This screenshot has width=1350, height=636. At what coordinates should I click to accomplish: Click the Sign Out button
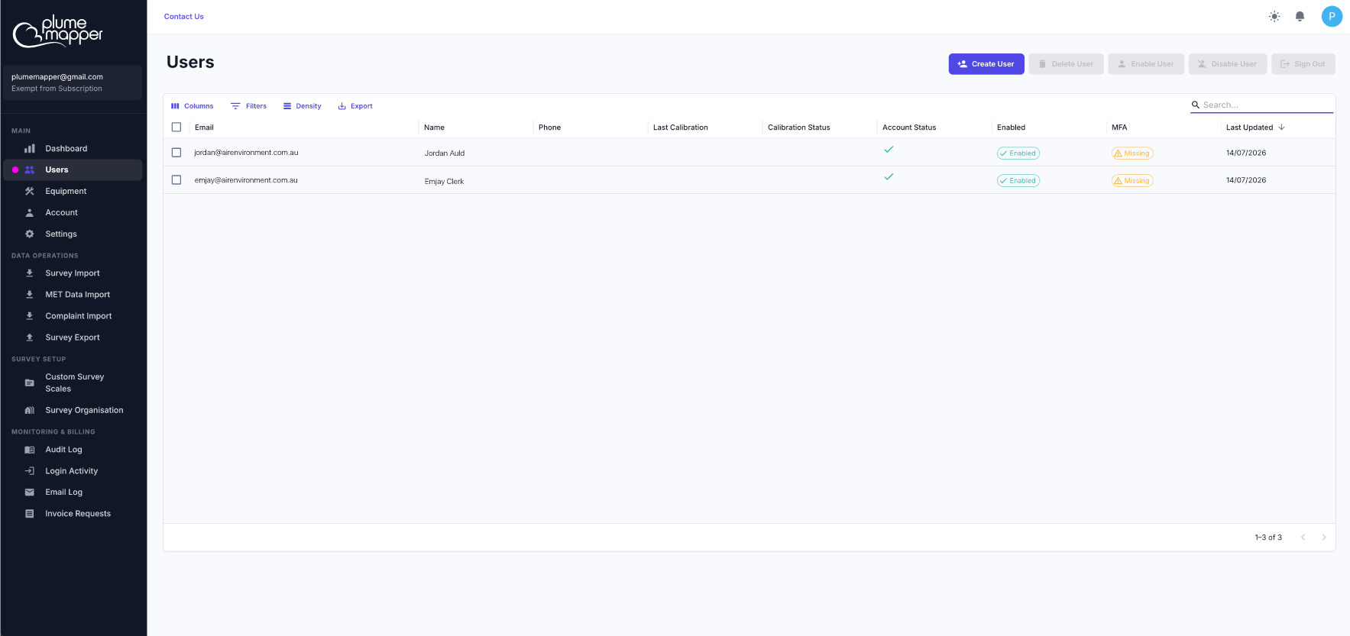click(1303, 64)
